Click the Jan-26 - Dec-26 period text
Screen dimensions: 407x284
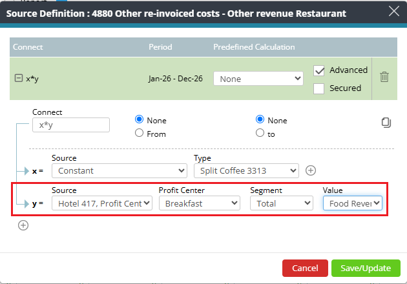tap(176, 79)
